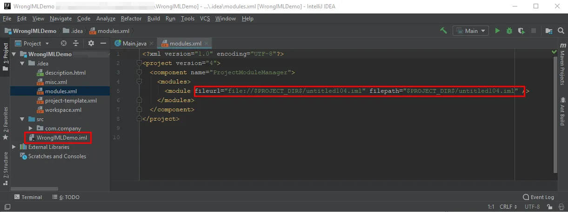Start debugging with the green bug icon
This screenshot has width=568, height=212.
point(509,31)
